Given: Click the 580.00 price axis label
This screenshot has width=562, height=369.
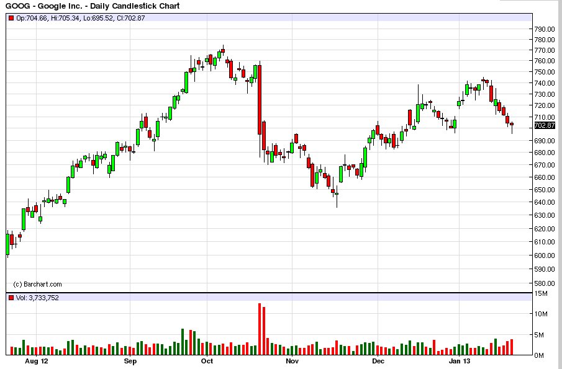Looking at the screenshot, I should tap(545, 283).
